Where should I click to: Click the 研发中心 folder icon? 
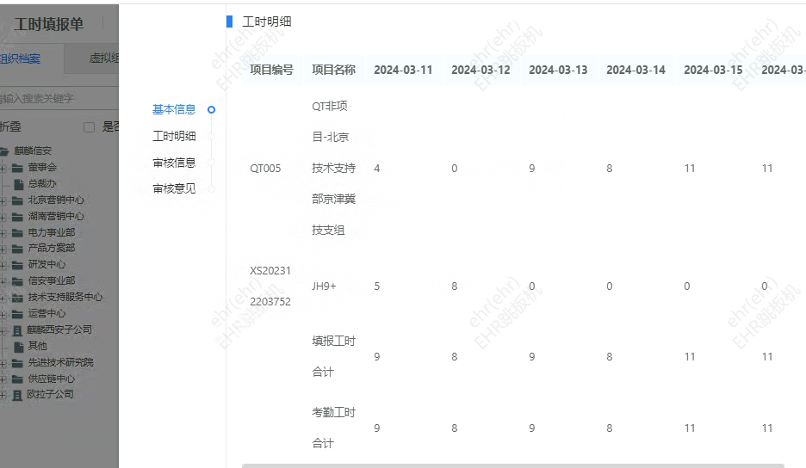(17, 265)
